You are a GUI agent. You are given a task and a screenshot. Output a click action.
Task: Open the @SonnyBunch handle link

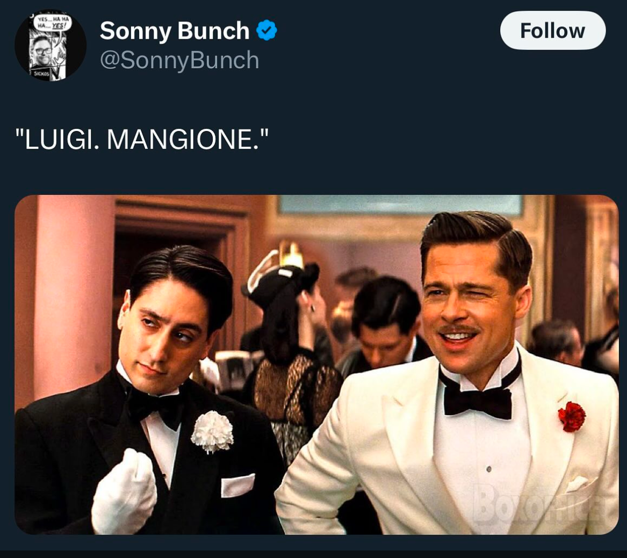(x=179, y=60)
